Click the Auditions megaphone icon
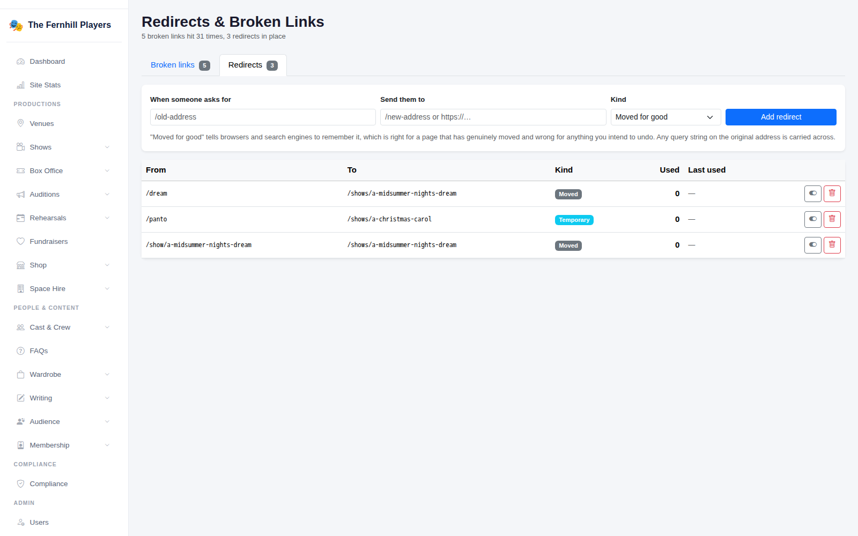The width and height of the screenshot is (858, 536). pyautogui.click(x=20, y=195)
